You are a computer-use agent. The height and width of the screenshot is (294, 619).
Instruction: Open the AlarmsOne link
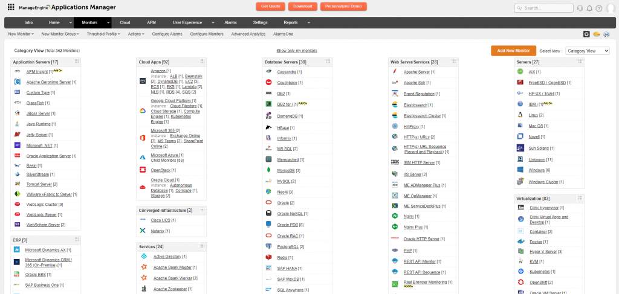point(284,34)
